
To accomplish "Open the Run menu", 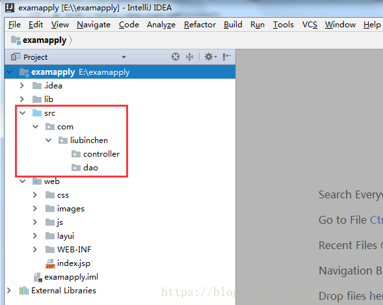I will [258, 25].
